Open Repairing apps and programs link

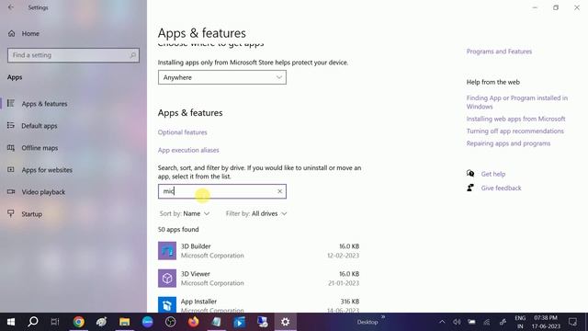(x=508, y=143)
